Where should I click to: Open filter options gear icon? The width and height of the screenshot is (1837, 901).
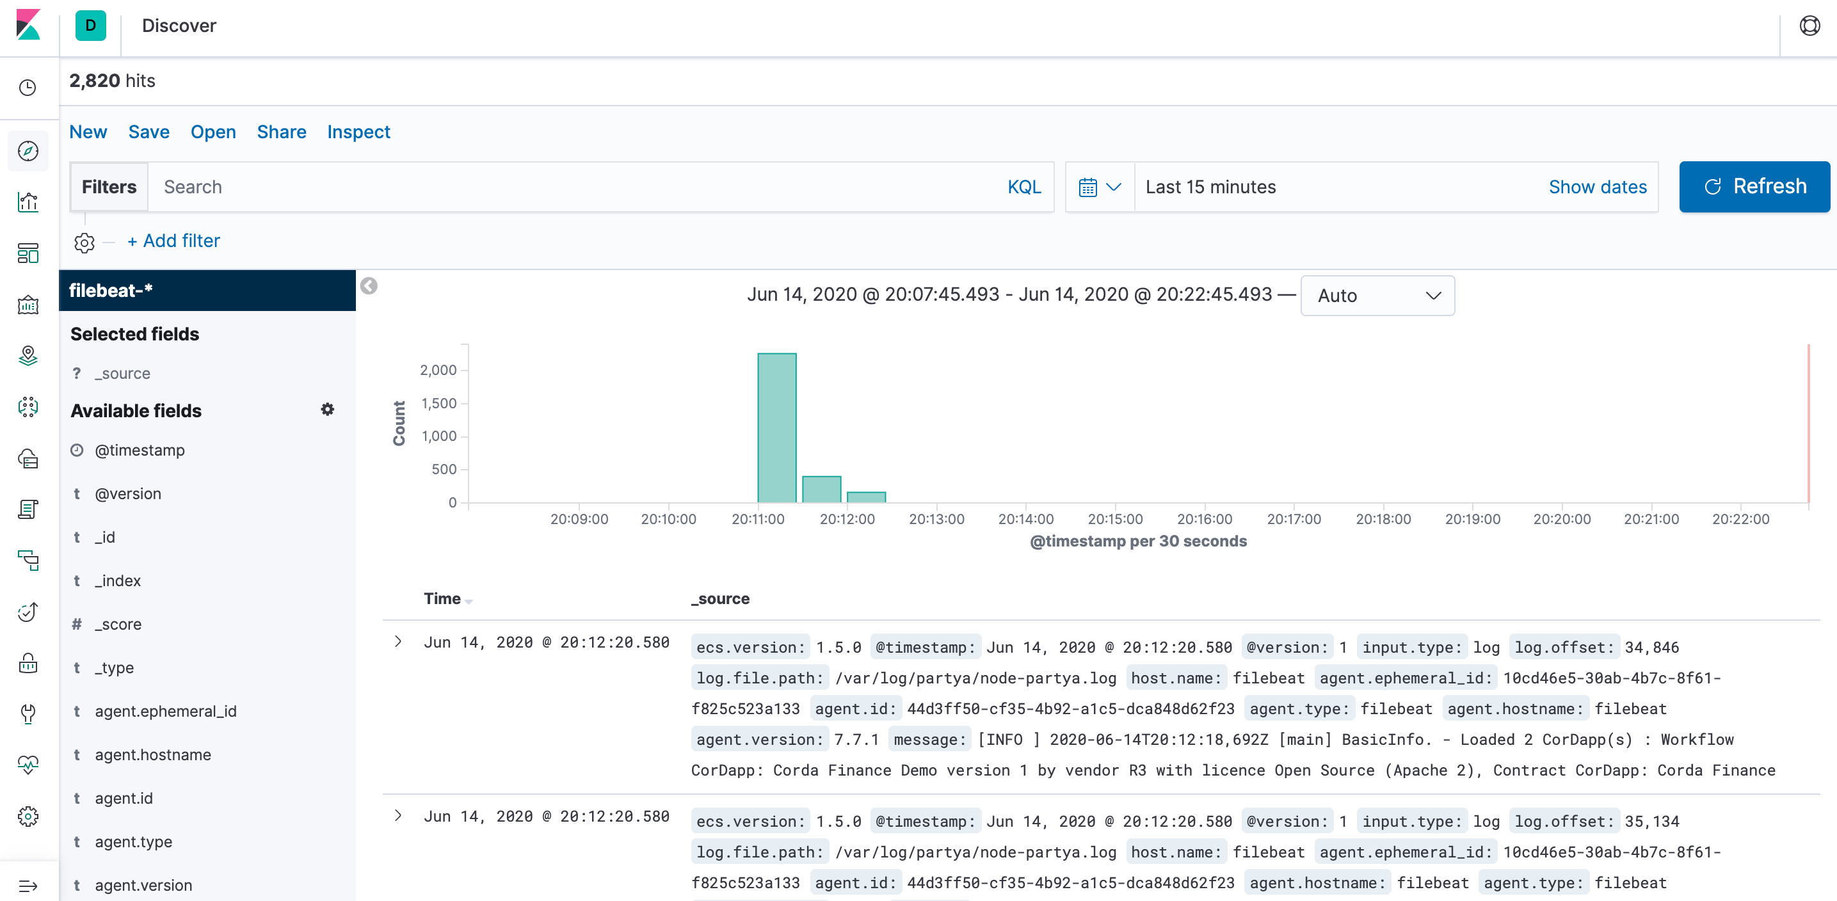click(x=84, y=243)
